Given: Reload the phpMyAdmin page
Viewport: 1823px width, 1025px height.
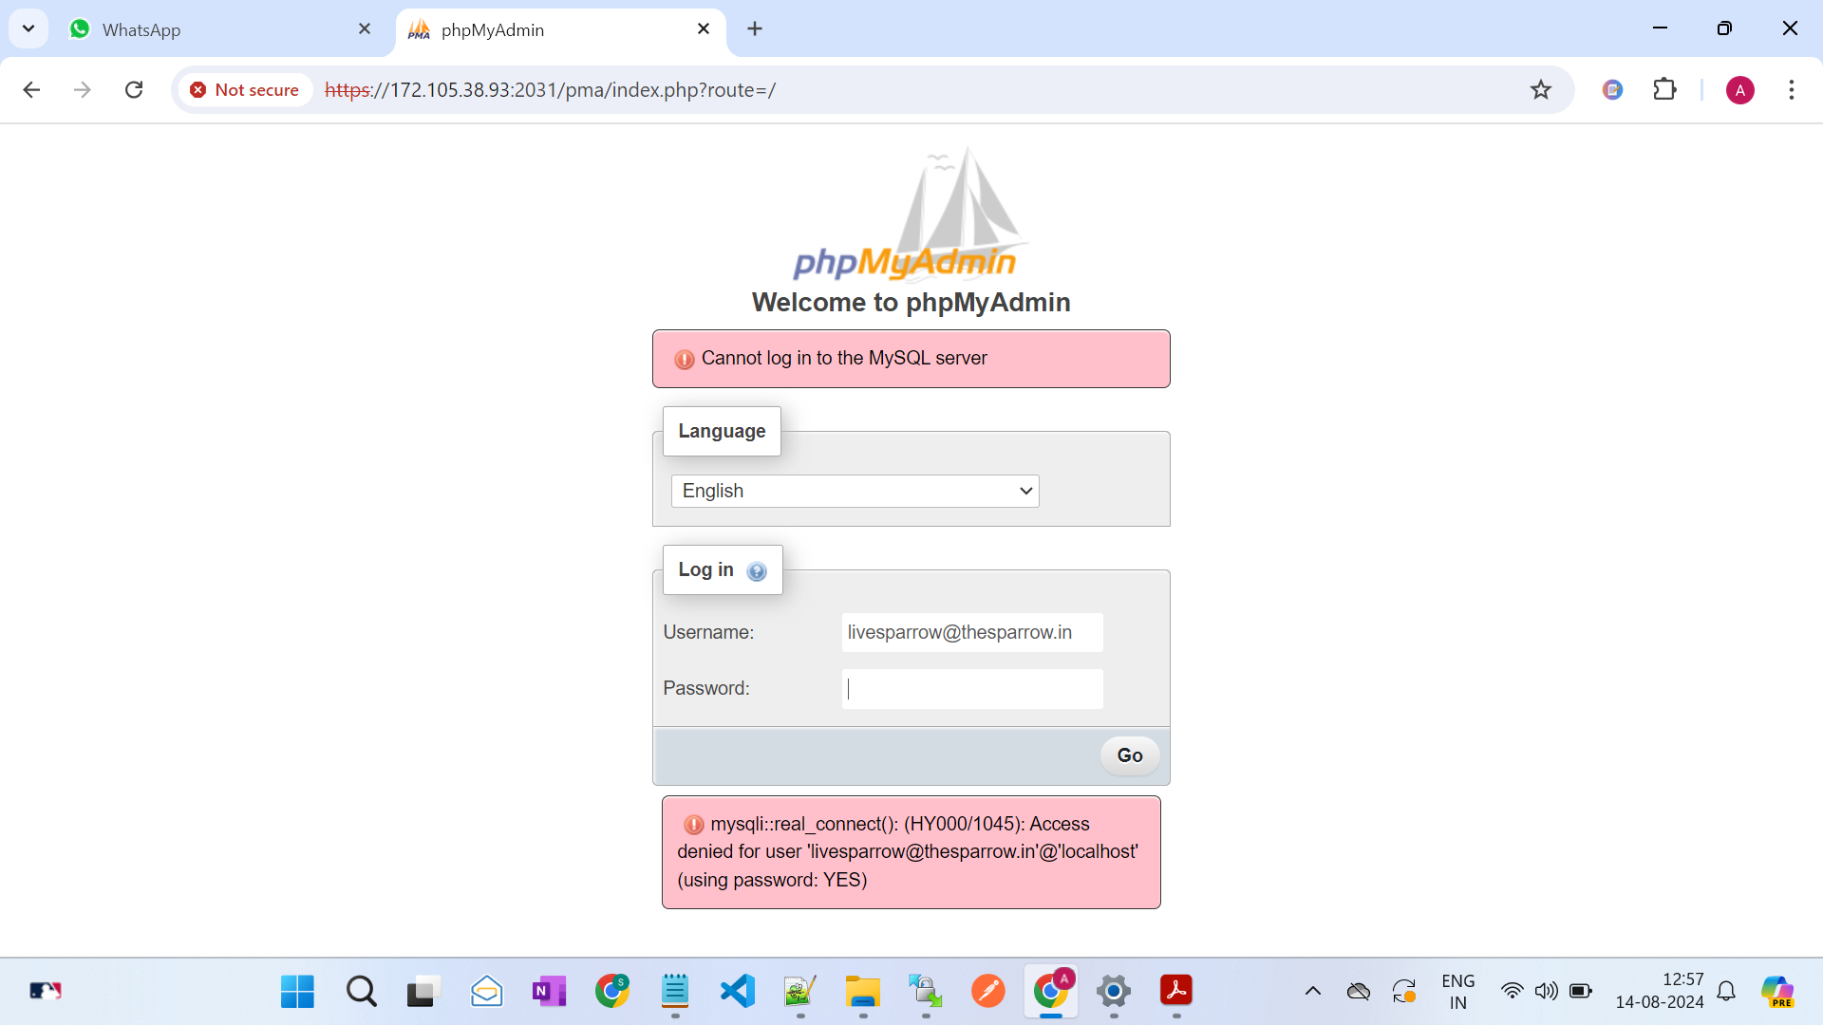Looking at the screenshot, I should (134, 90).
